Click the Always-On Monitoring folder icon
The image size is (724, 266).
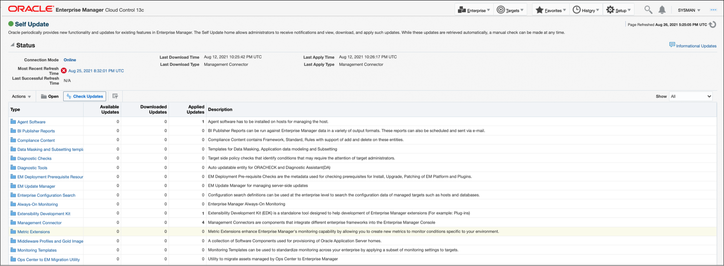click(13, 204)
